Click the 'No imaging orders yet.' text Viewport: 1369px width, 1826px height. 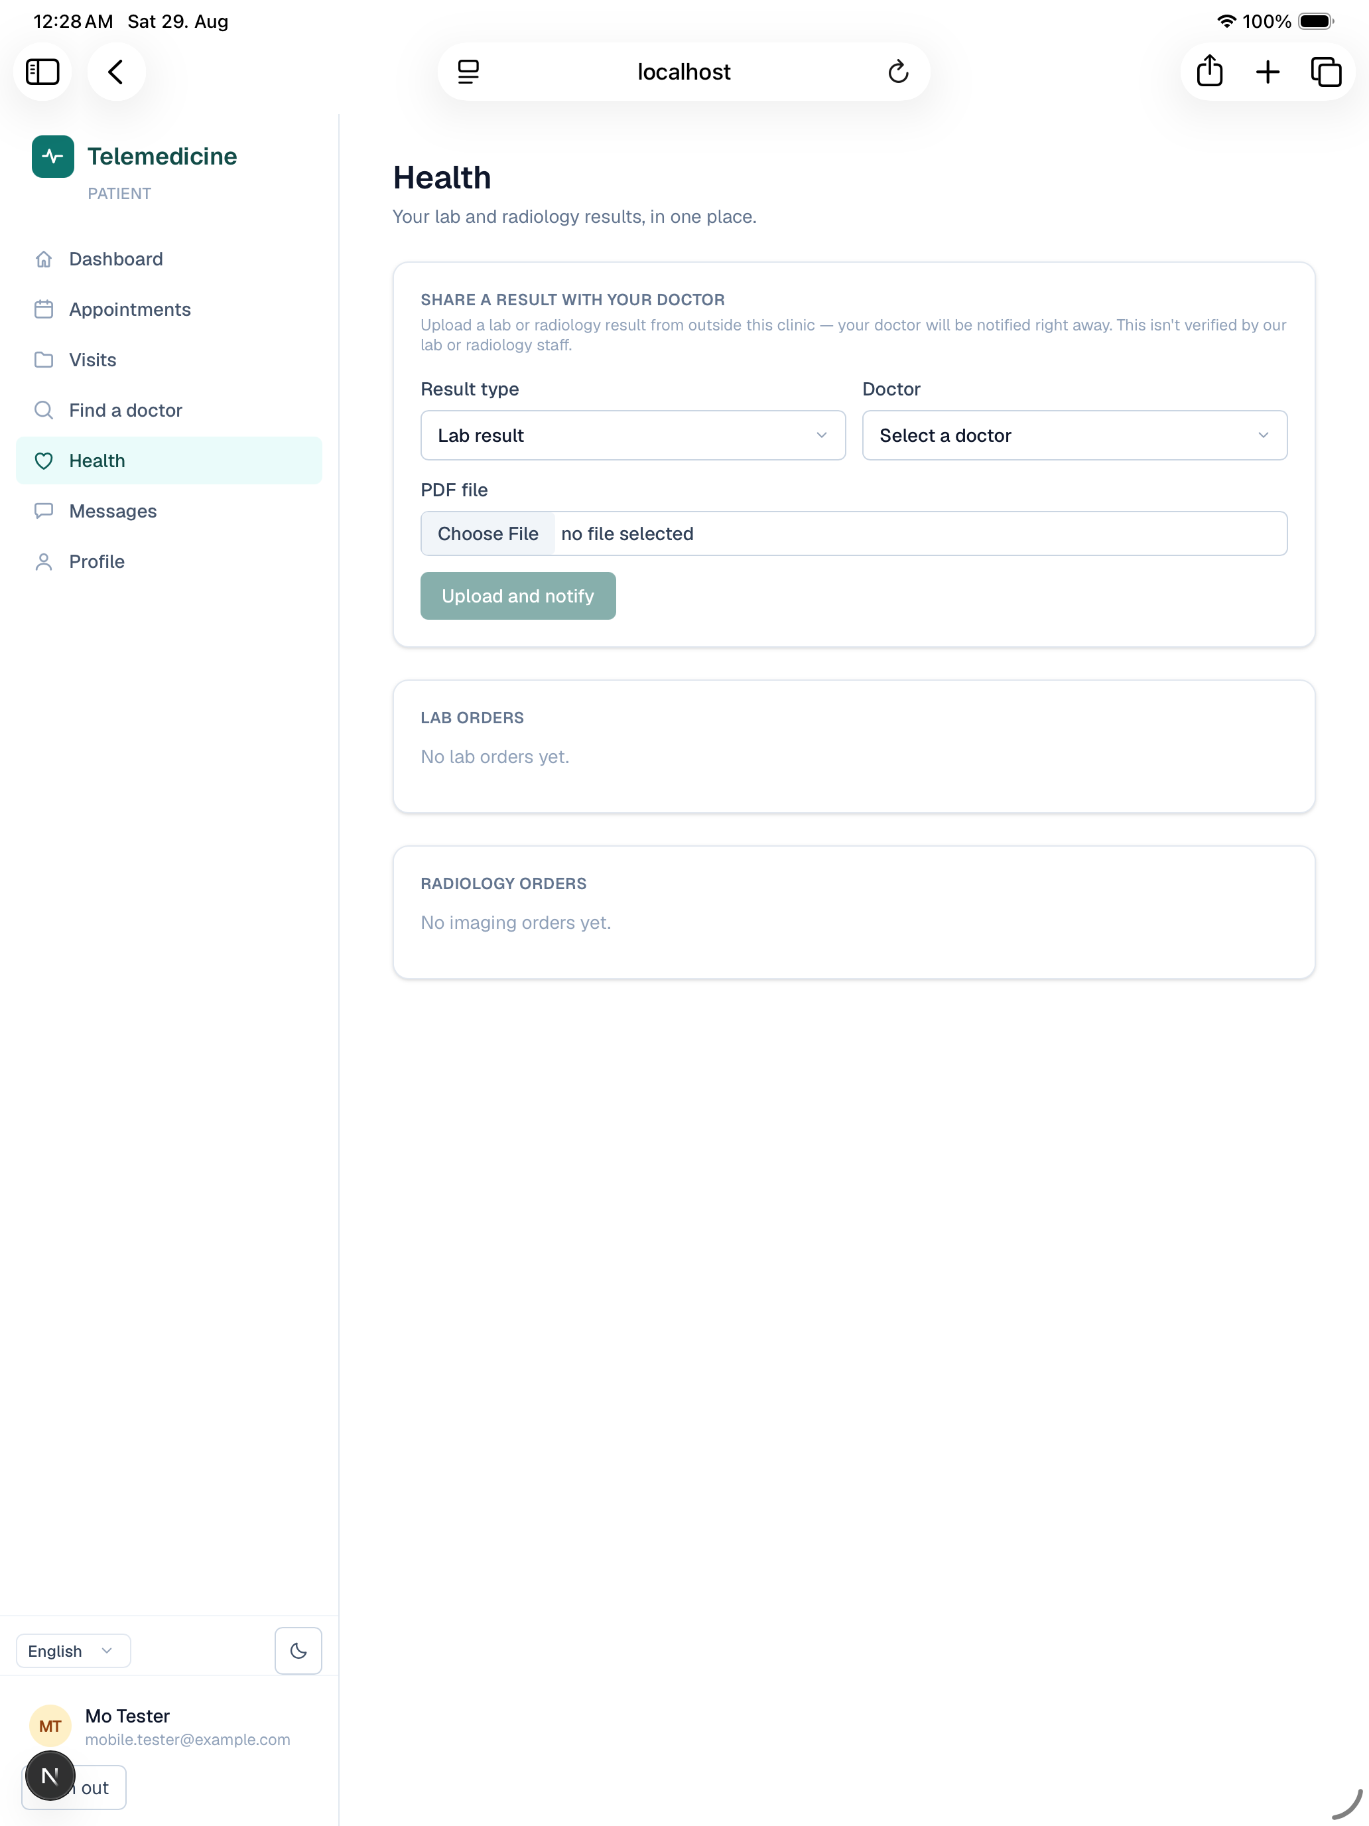[x=516, y=923]
